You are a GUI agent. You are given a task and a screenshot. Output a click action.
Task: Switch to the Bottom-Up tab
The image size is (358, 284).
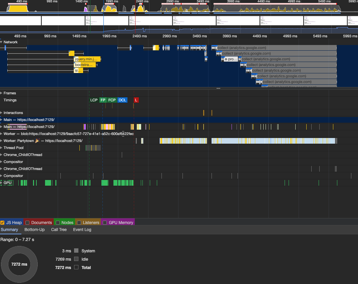[x=34, y=230]
